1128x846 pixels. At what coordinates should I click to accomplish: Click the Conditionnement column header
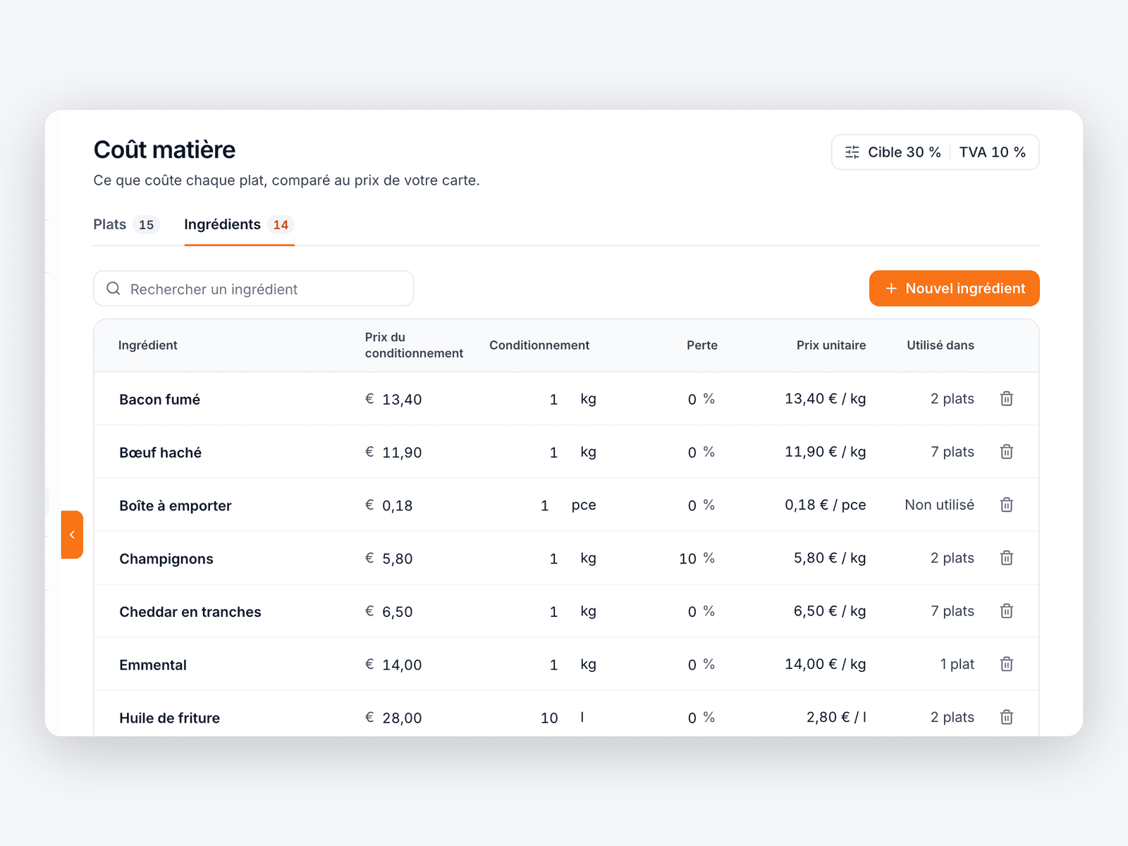point(539,345)
